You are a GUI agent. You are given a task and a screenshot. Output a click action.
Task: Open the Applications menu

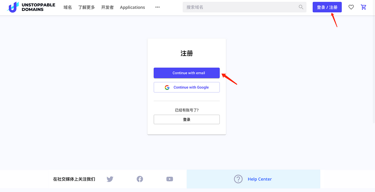tap(132, 7)
